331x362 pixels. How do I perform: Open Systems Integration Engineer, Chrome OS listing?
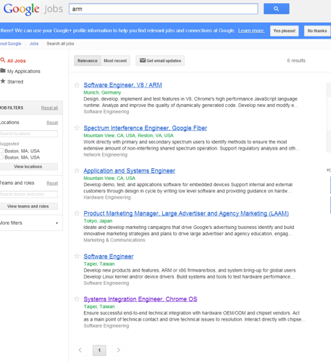141,299
